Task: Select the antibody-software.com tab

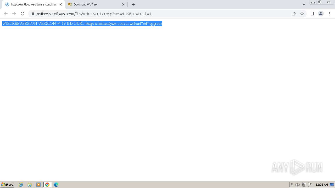Action: click(x=33, y=4)
